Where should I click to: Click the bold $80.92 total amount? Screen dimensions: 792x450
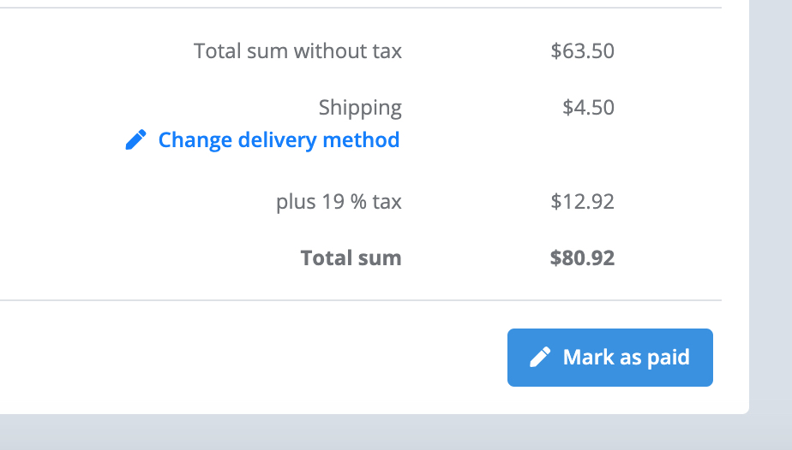[x=582, y=258]
